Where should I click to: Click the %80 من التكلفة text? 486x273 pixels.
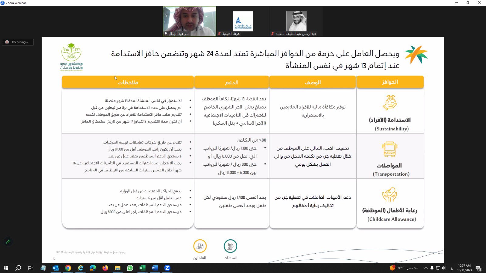coord(251,140)
